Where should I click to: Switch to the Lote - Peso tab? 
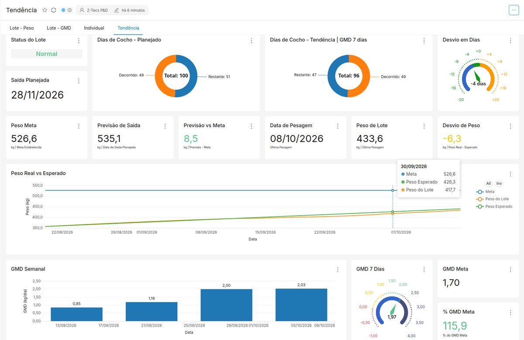point(22,28)
